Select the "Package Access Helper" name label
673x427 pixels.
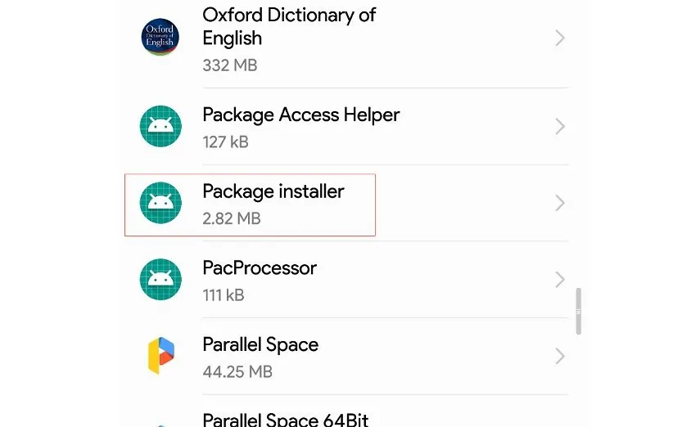tap(301, 115)
